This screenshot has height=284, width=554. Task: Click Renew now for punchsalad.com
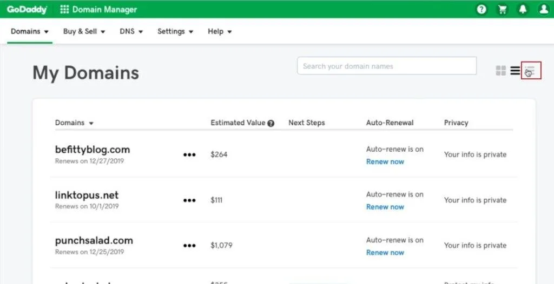point(385,252)
